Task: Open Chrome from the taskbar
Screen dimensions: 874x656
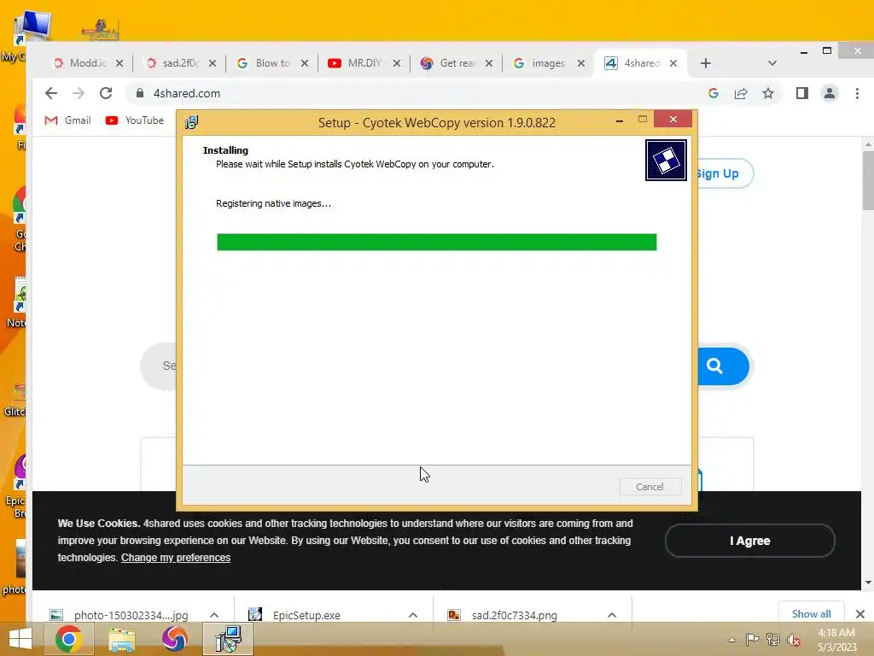Action: tap(68, 639)
